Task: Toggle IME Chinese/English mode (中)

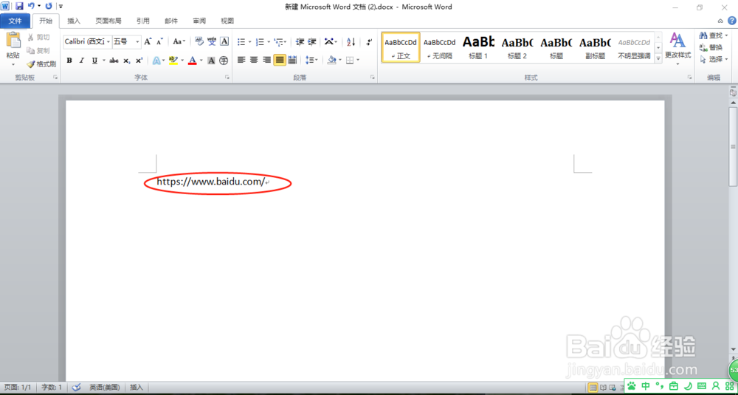Action: coord(646,386)
